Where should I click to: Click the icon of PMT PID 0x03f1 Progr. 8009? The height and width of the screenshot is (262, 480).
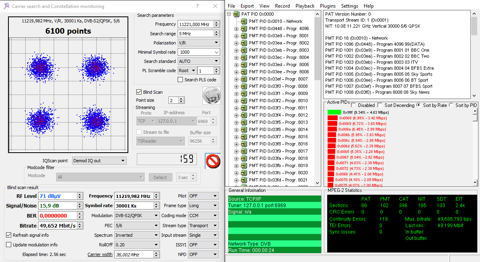coord(243,94)
